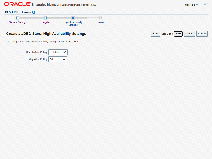Click the Enterprise Manager title text
212x159 pixels.
(46, 5)
